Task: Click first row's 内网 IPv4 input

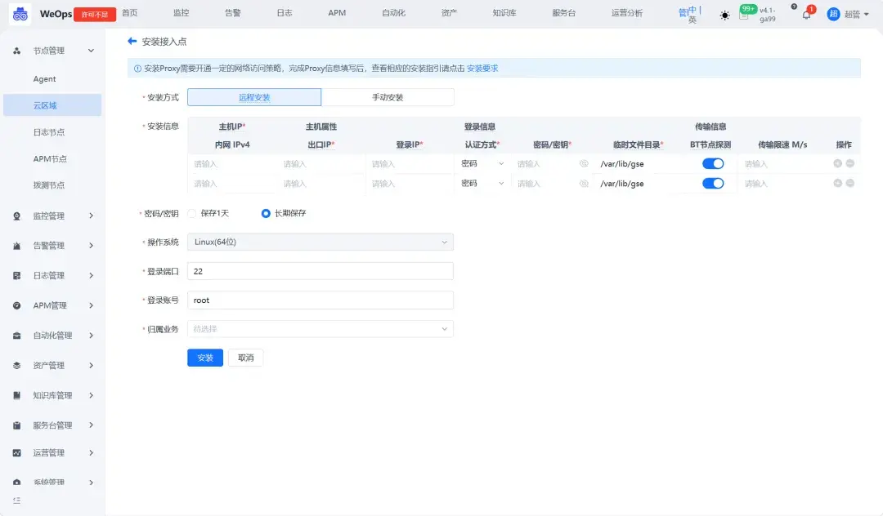Action: (232, 163)
